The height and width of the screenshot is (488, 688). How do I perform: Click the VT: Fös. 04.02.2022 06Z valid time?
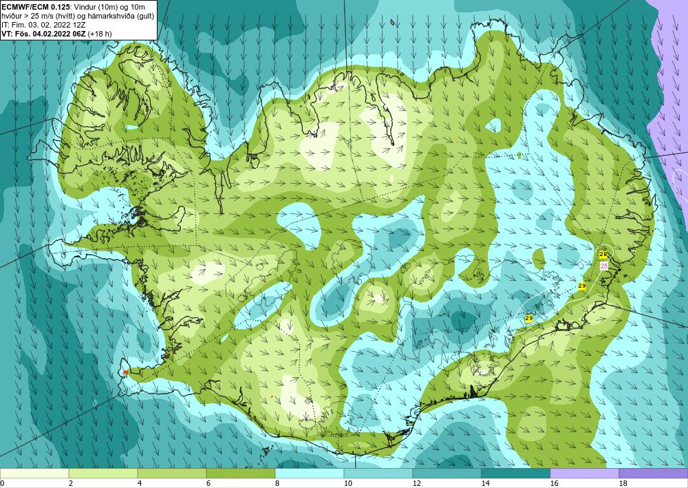[x=44, y=33]
